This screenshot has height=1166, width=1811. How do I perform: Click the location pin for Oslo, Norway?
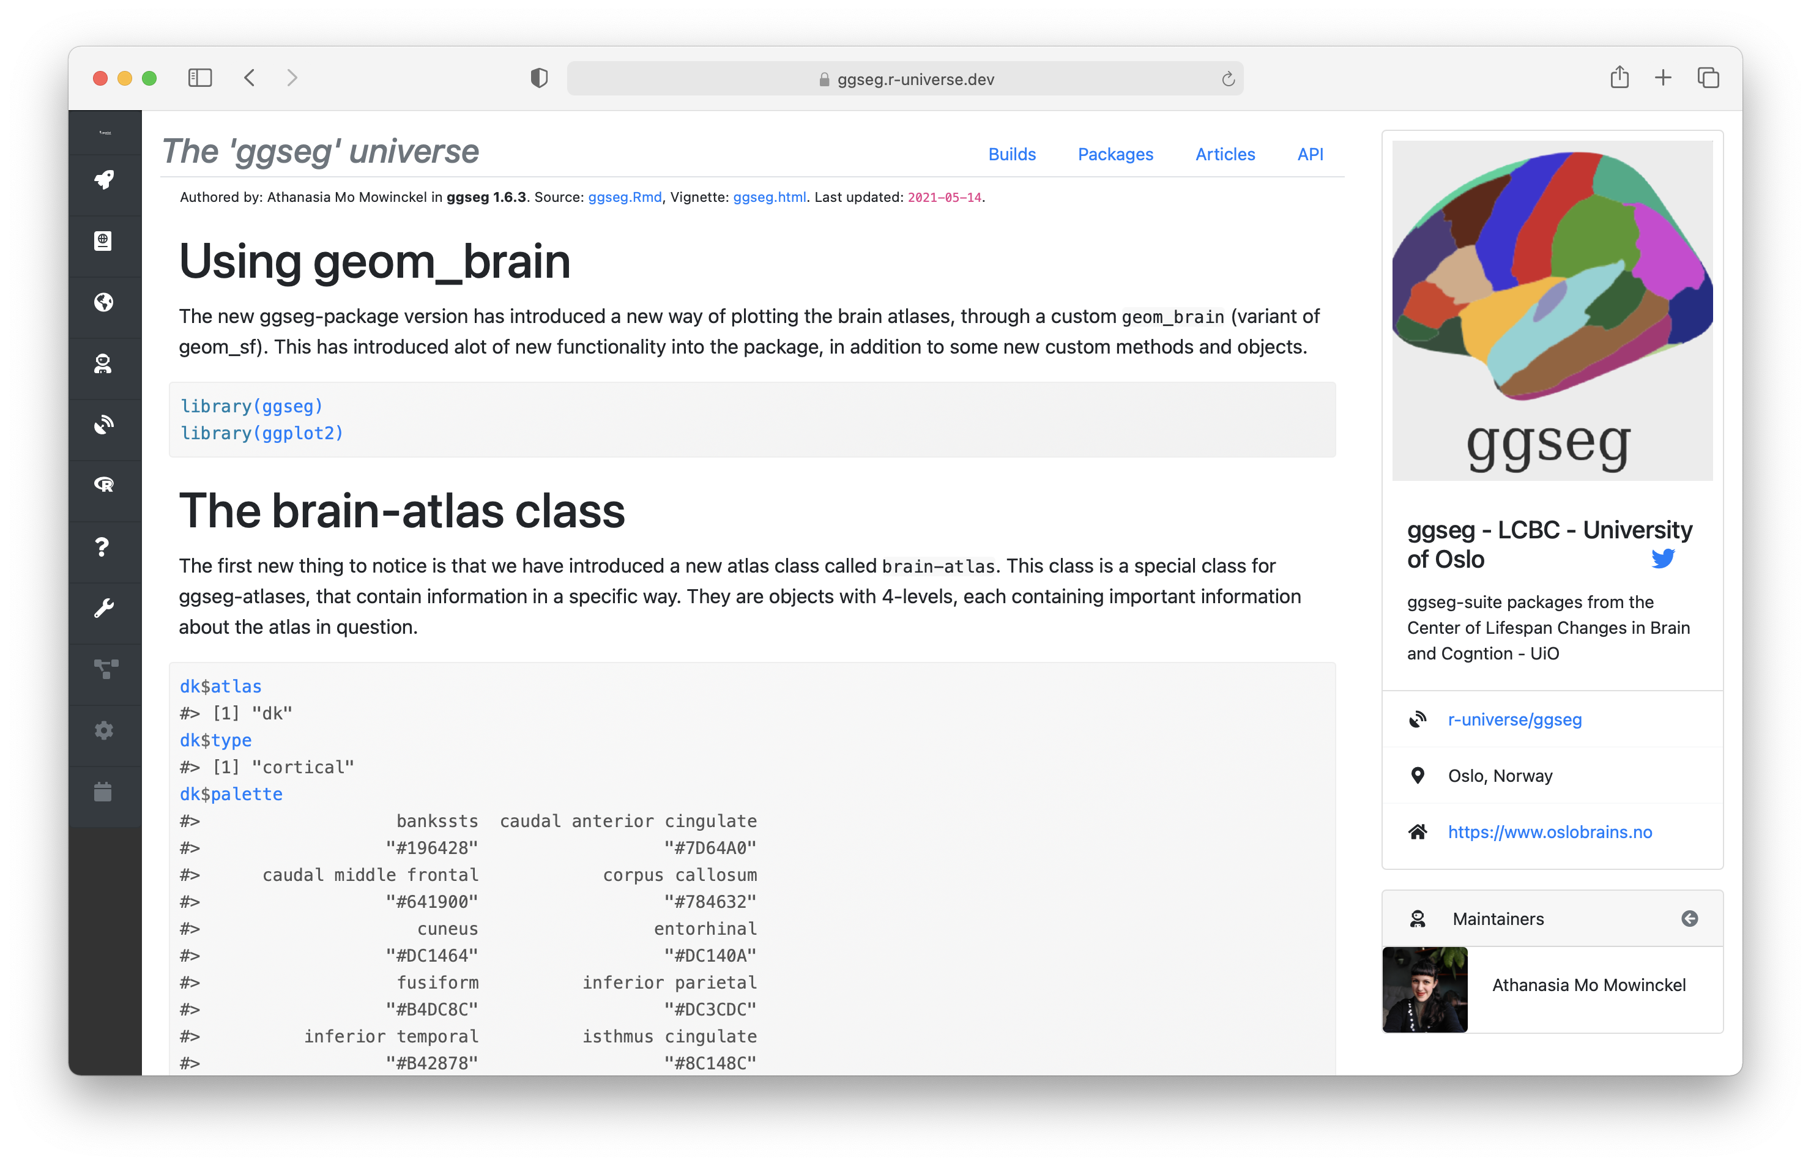click(x=1418, y=774)
